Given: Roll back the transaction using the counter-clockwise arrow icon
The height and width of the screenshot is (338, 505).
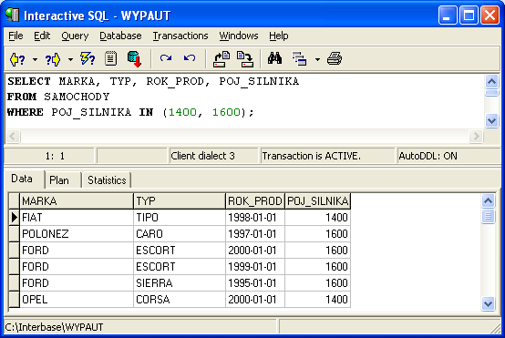Looking at the screenshot, I should pyautogui.click(x=190, y=58).
